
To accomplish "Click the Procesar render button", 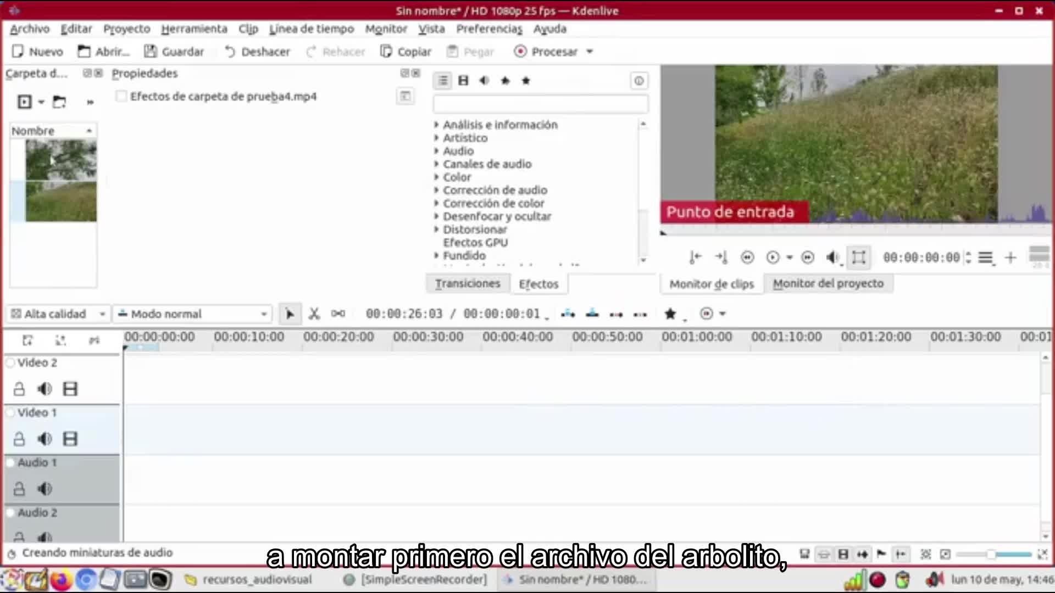I will 546,52.
